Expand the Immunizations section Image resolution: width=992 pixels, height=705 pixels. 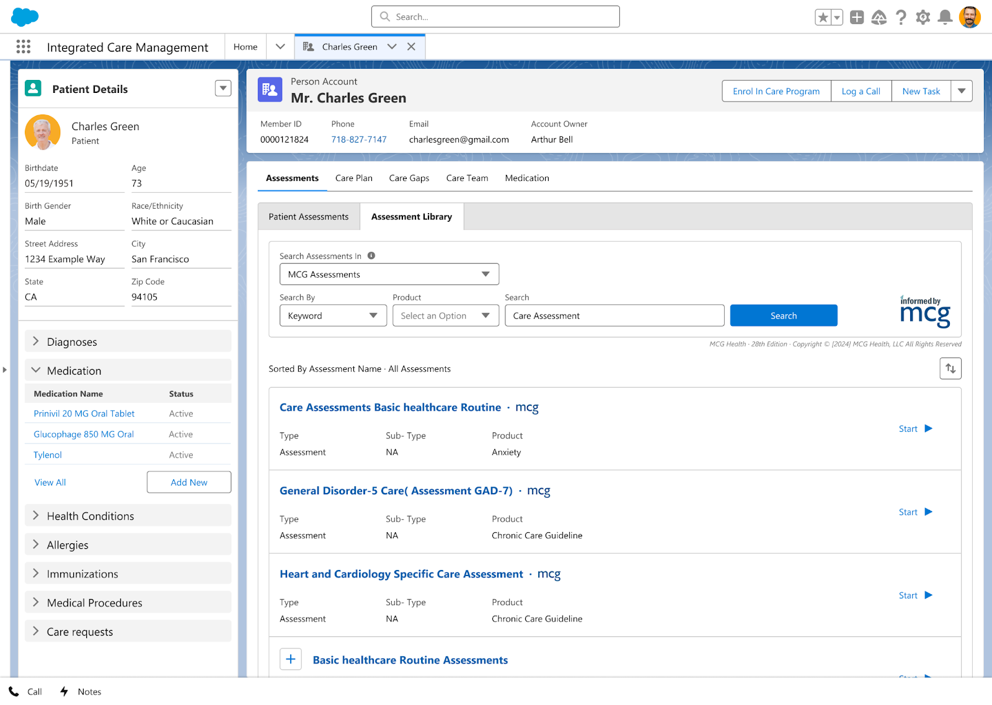coord(128,574)
